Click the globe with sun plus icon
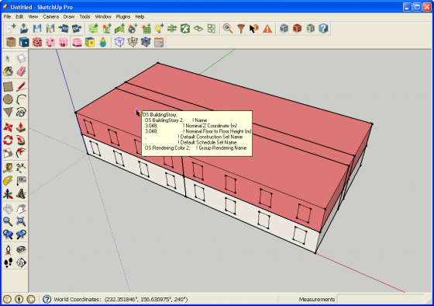 pyautogui.click(x=133, y=29)
